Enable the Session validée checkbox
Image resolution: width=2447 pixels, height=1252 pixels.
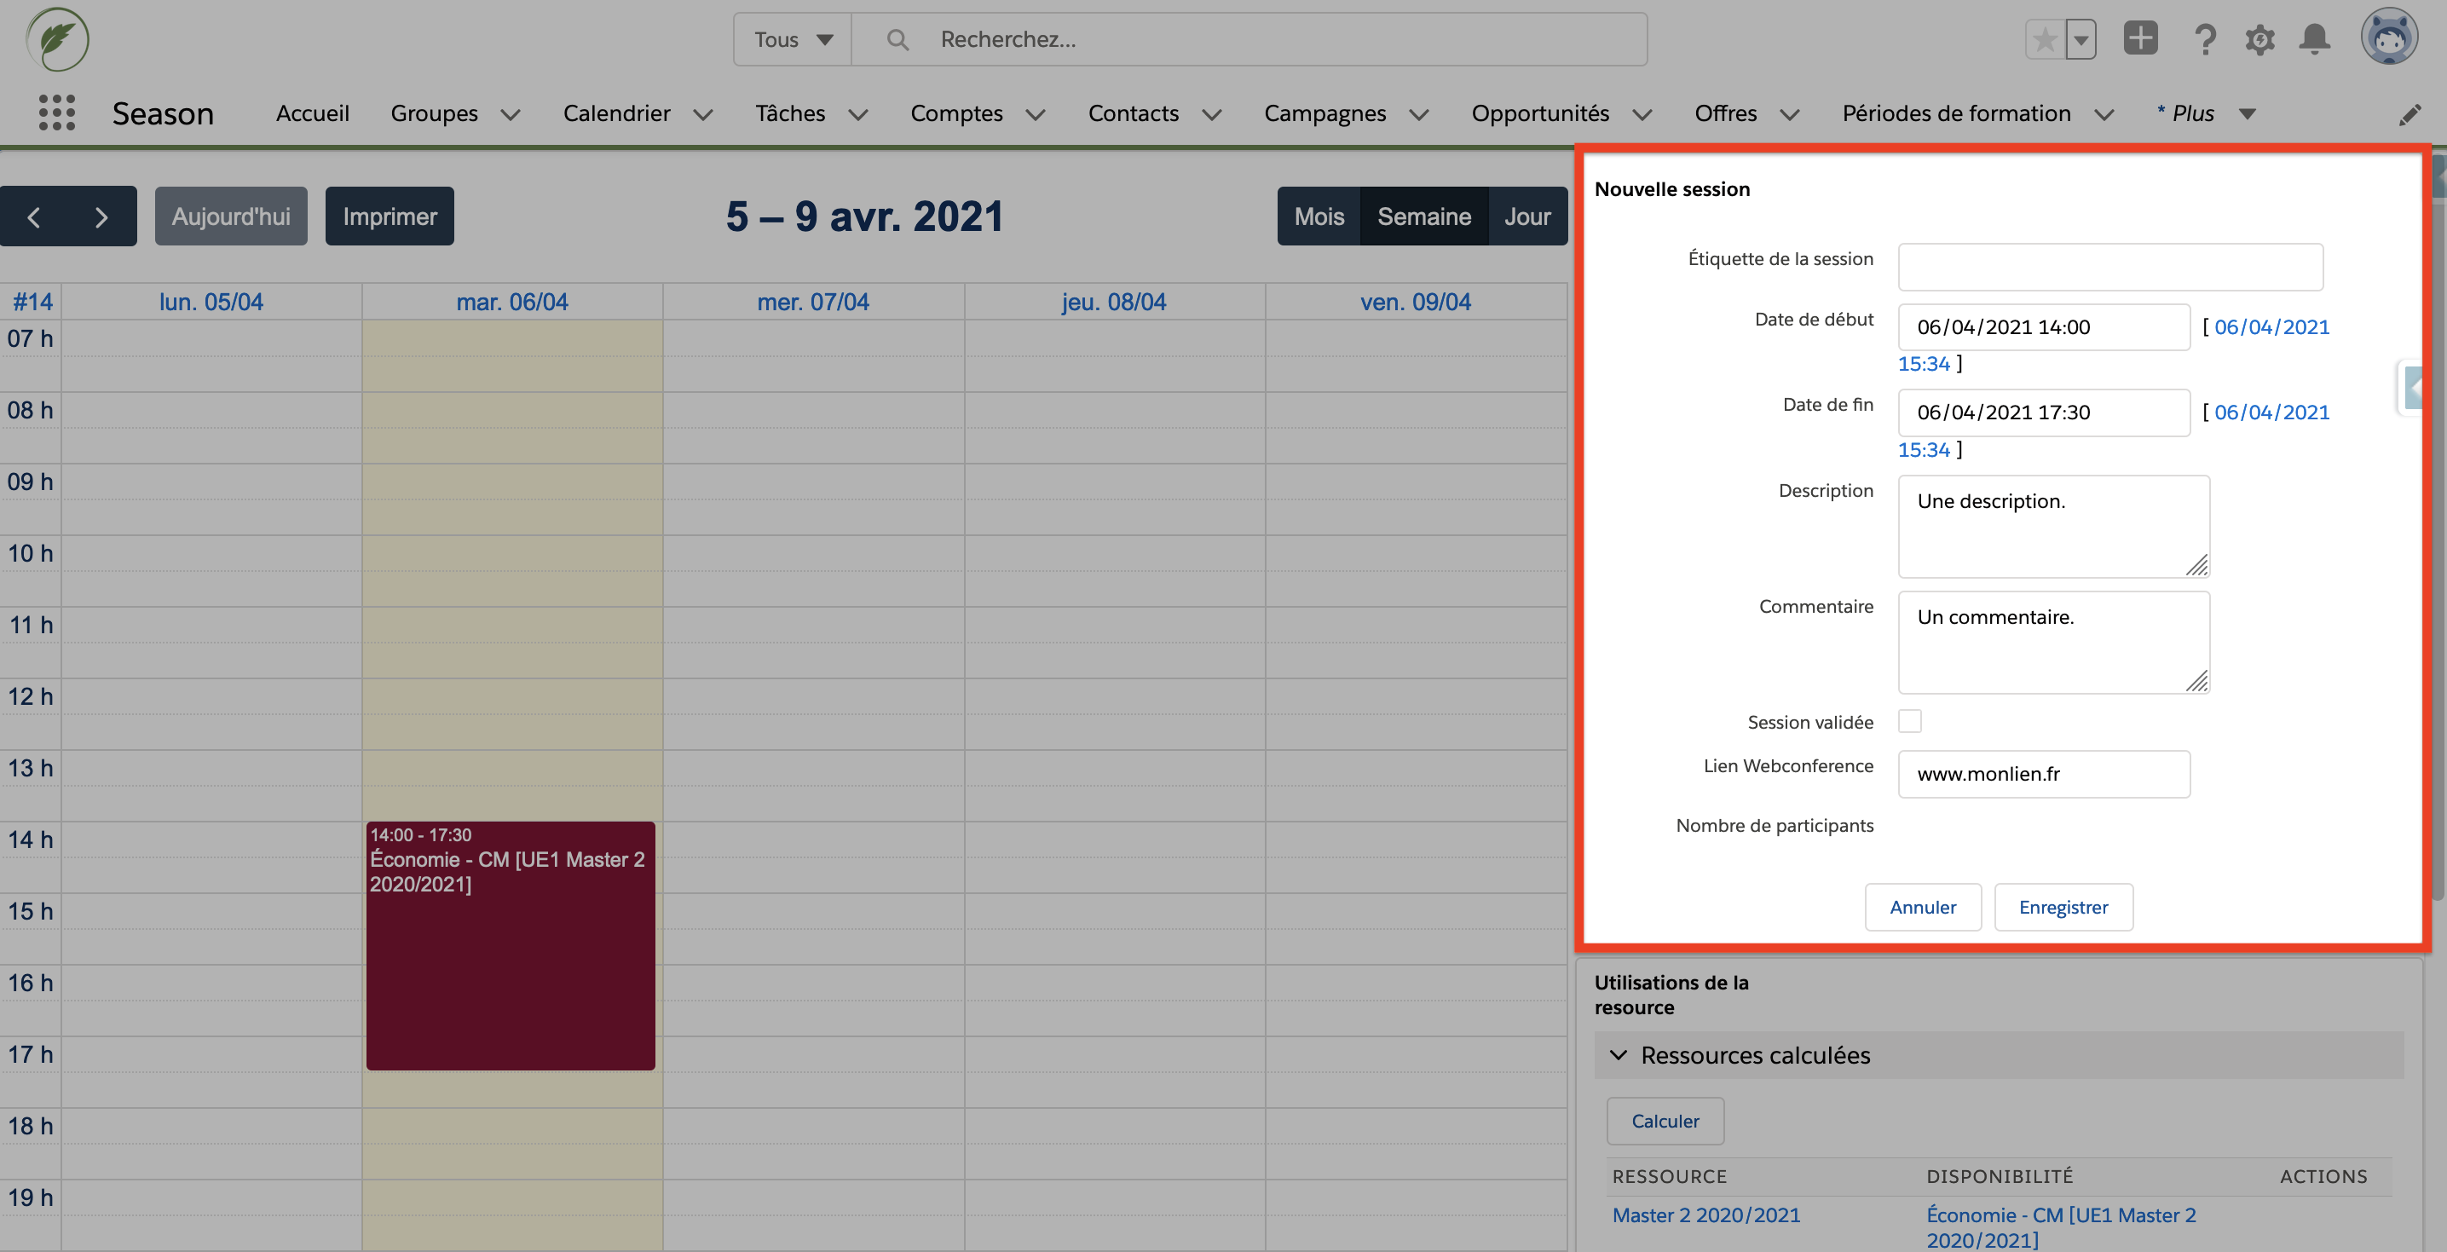(1910, 721)
